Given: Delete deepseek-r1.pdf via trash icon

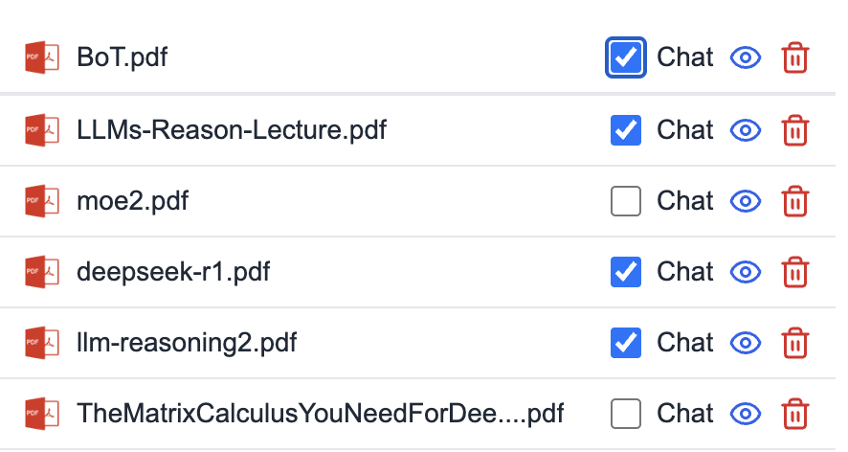Looking at the screenshot, I should pyautogui.click(x=794, y=272).
